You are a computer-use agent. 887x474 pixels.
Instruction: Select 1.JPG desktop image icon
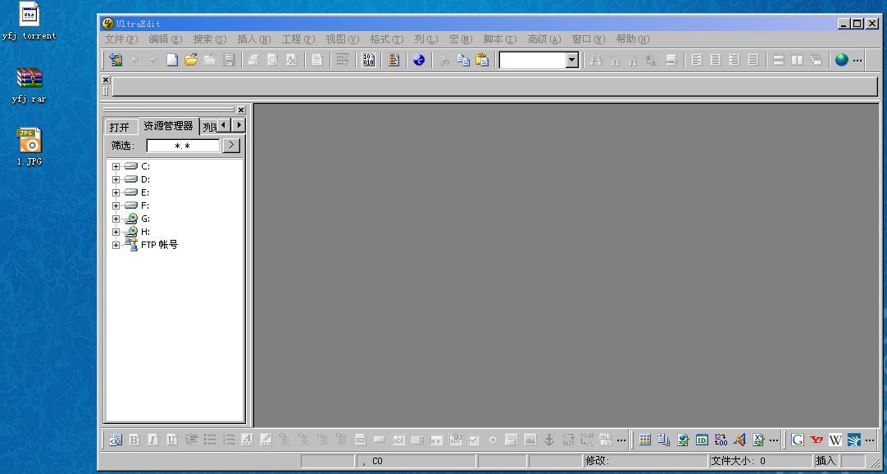30,147
